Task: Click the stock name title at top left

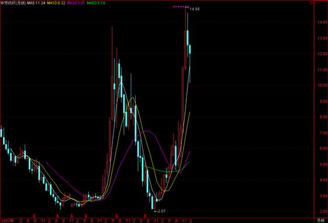Action: coord(13,3)
